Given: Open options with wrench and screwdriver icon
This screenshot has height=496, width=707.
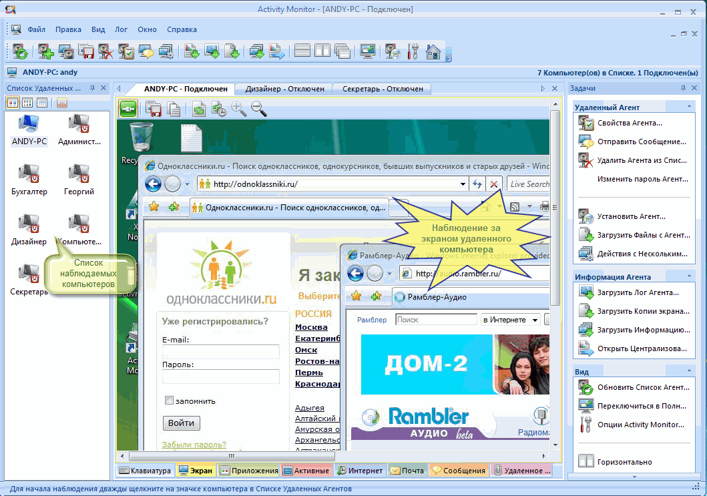Looking at the screenshot, I should pyautogui.click(x=413, y=51).
